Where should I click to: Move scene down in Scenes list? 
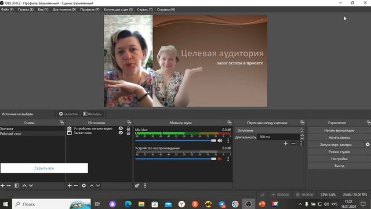click(31, 186)
